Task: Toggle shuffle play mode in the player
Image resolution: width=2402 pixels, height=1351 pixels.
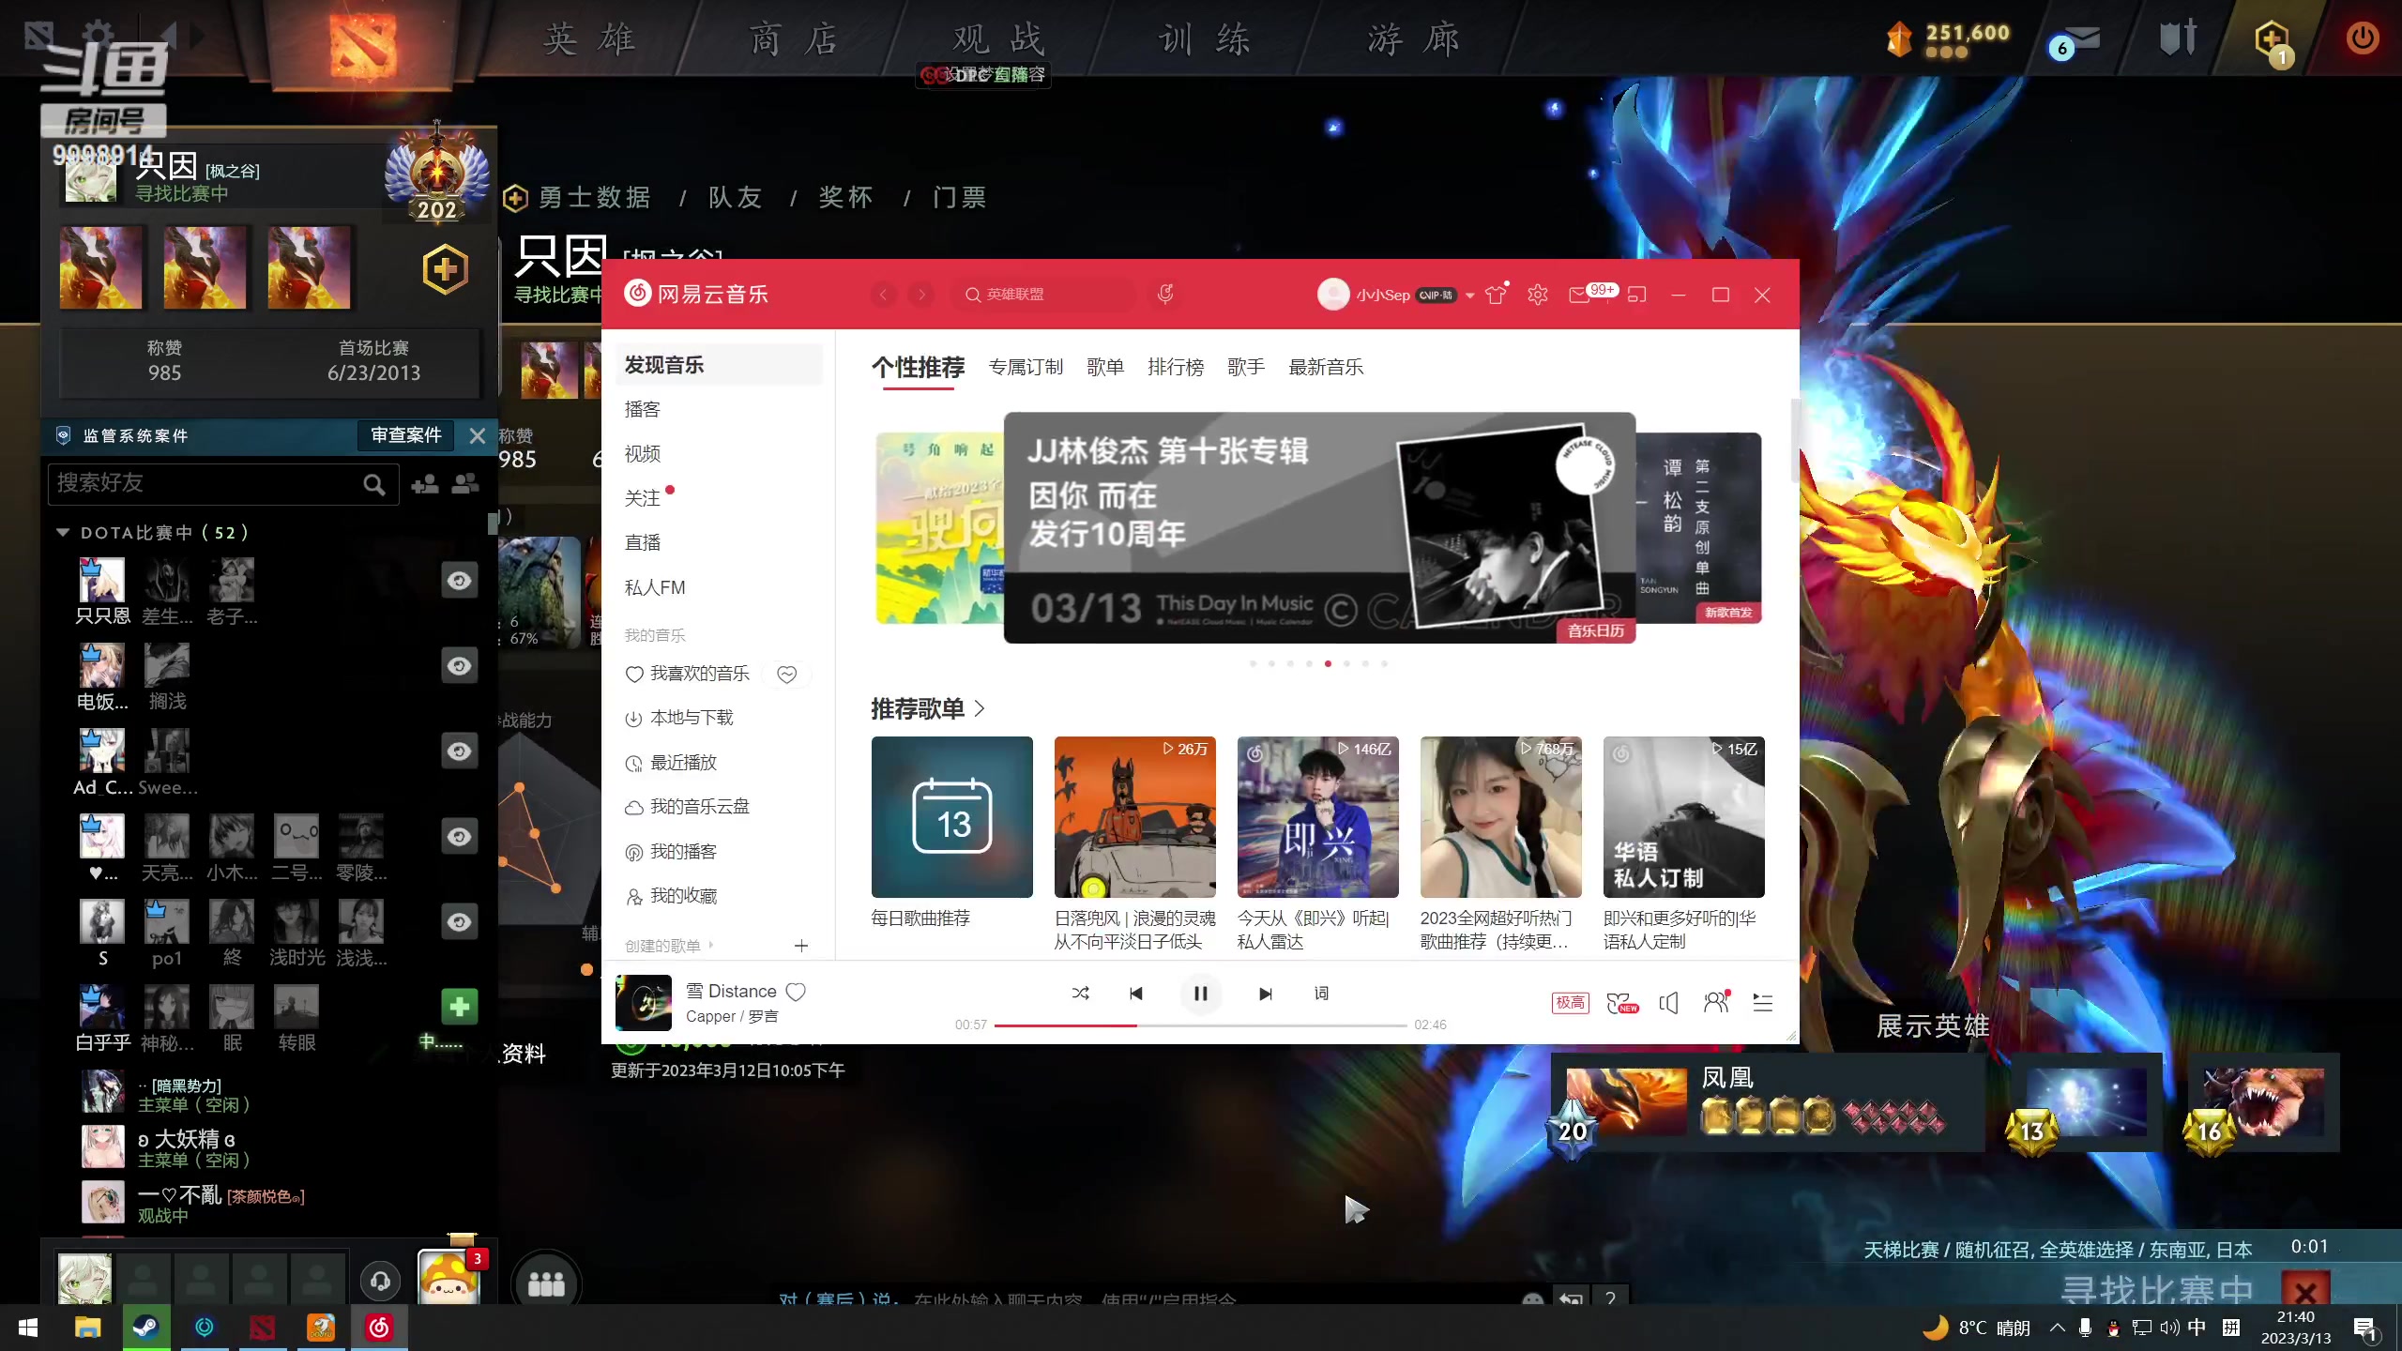Action: pos(1081,994)
